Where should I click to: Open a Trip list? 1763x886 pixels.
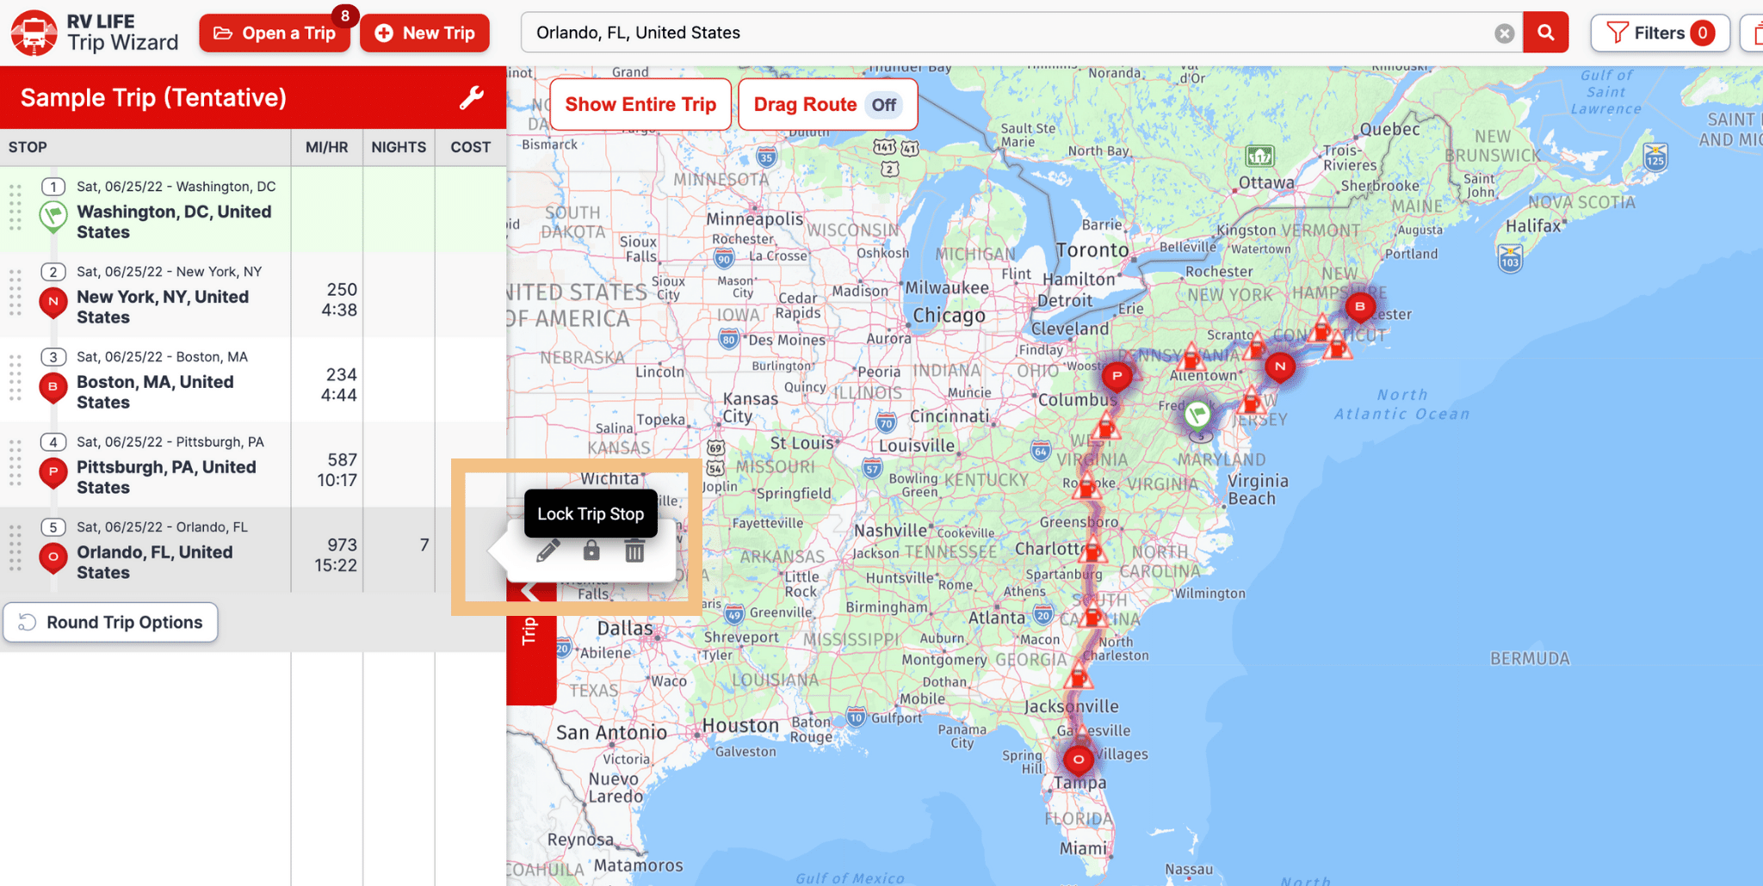[x=275, y=33]
